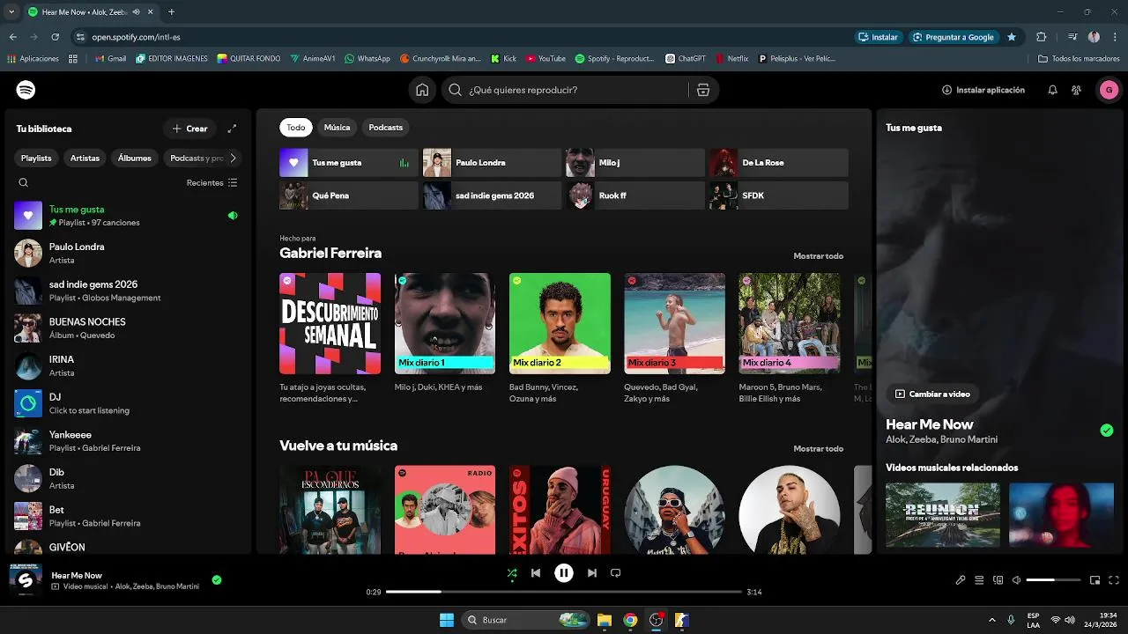Open the REUNION related music video
This screenshot has width=1128, height=634.
click(x=943, y=515)
